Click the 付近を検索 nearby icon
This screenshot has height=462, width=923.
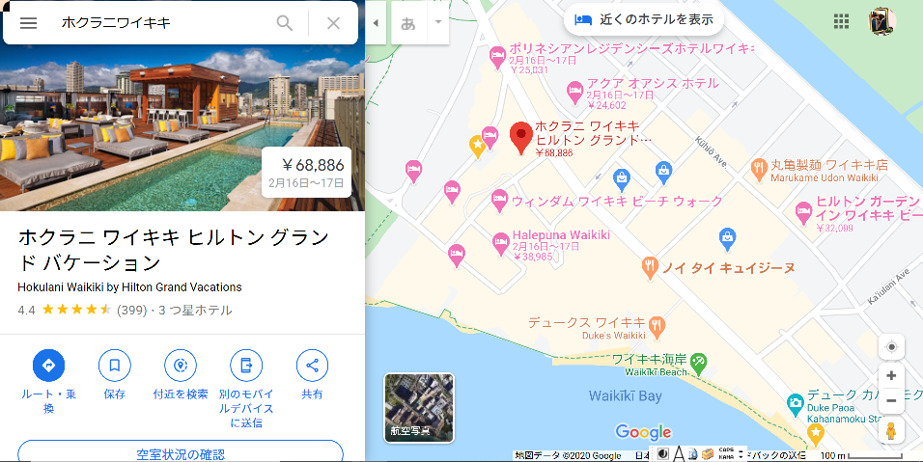pos(181,366)
